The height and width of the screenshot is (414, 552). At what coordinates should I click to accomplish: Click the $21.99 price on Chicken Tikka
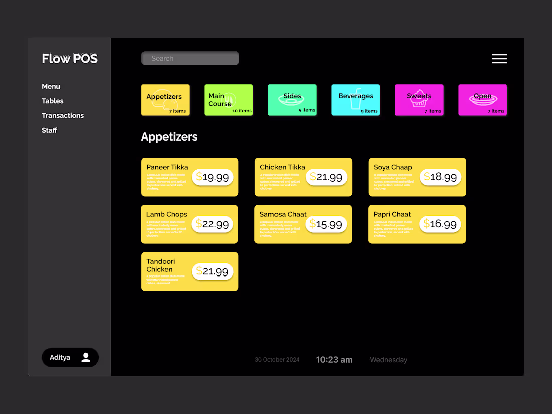[x=326, y=177]
